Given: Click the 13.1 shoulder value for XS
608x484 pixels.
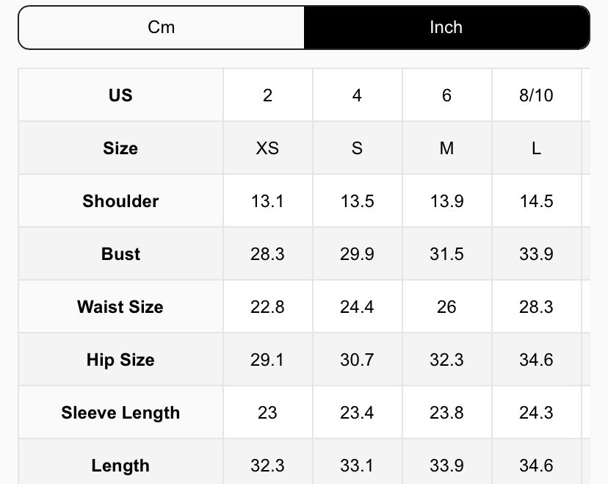Looking at the screenshot, I should click(x=267, y=201).
